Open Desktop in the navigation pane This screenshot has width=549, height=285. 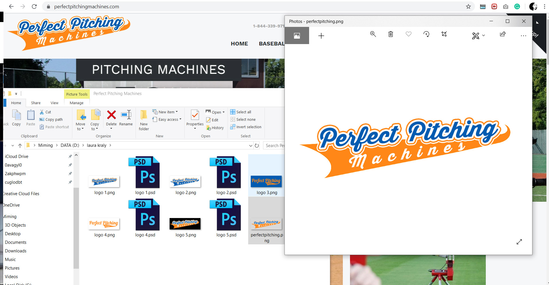click(13, 234)
